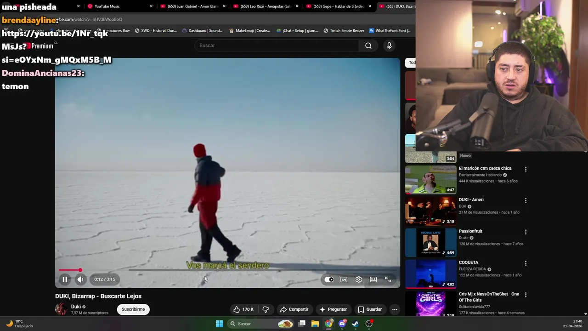Viewport: 588px width, 331px height.
Task: Switch to Leo Rizzi - Amapolas tab
Action: pyautogui.click(x=266, y=6)
